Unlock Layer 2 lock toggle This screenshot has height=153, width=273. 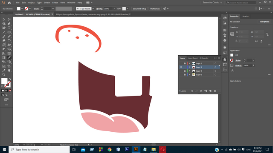[185, 63]
